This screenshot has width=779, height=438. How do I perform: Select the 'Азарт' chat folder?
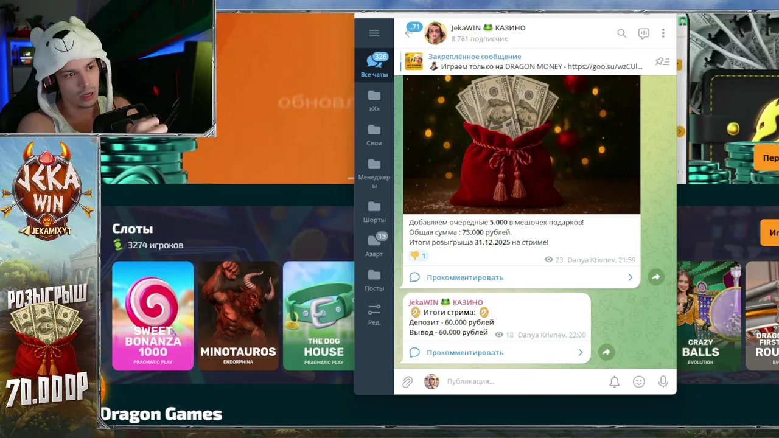pos(374,246)
